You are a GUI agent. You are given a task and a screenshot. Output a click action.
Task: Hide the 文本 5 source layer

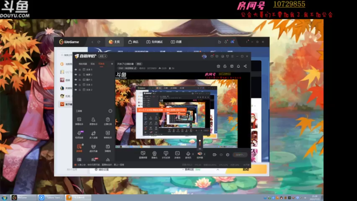coord(76,70)
